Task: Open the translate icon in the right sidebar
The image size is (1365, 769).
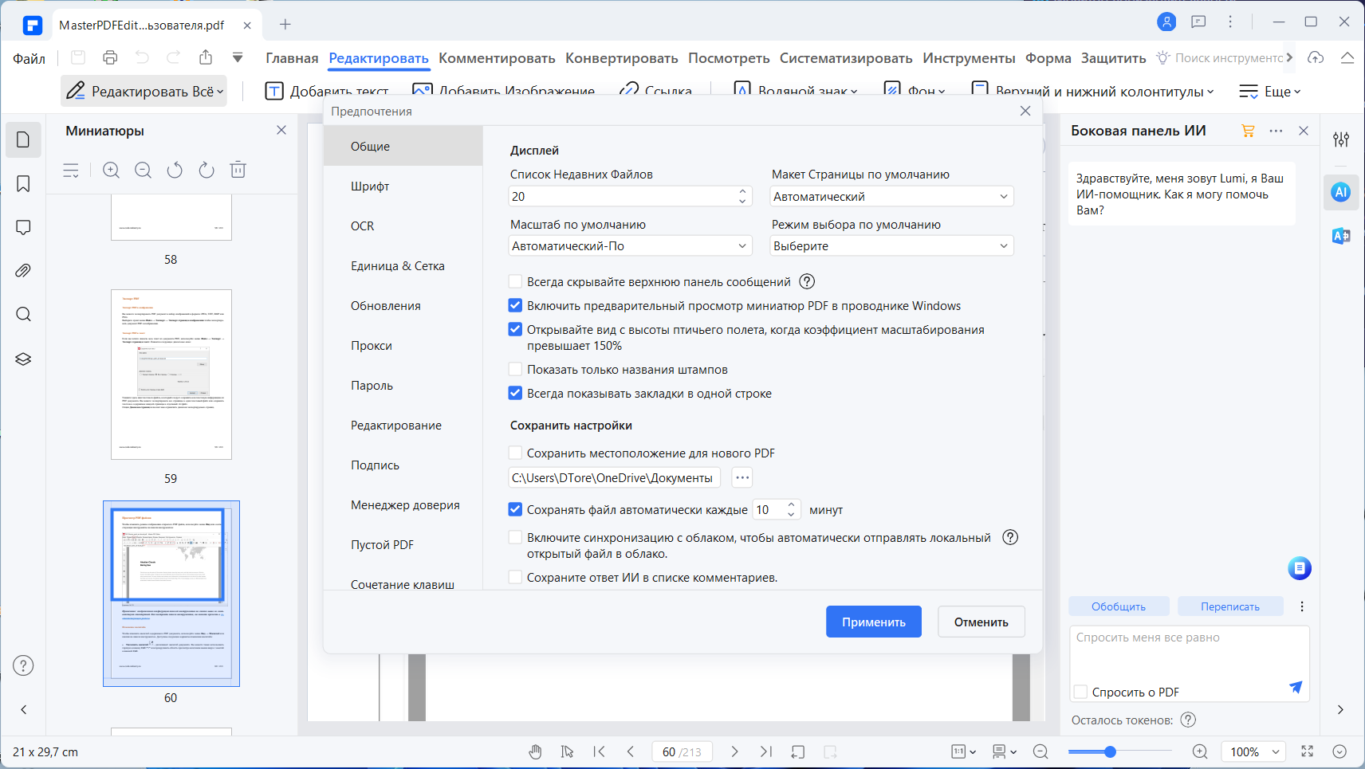Action: (x=1341, y=236)
